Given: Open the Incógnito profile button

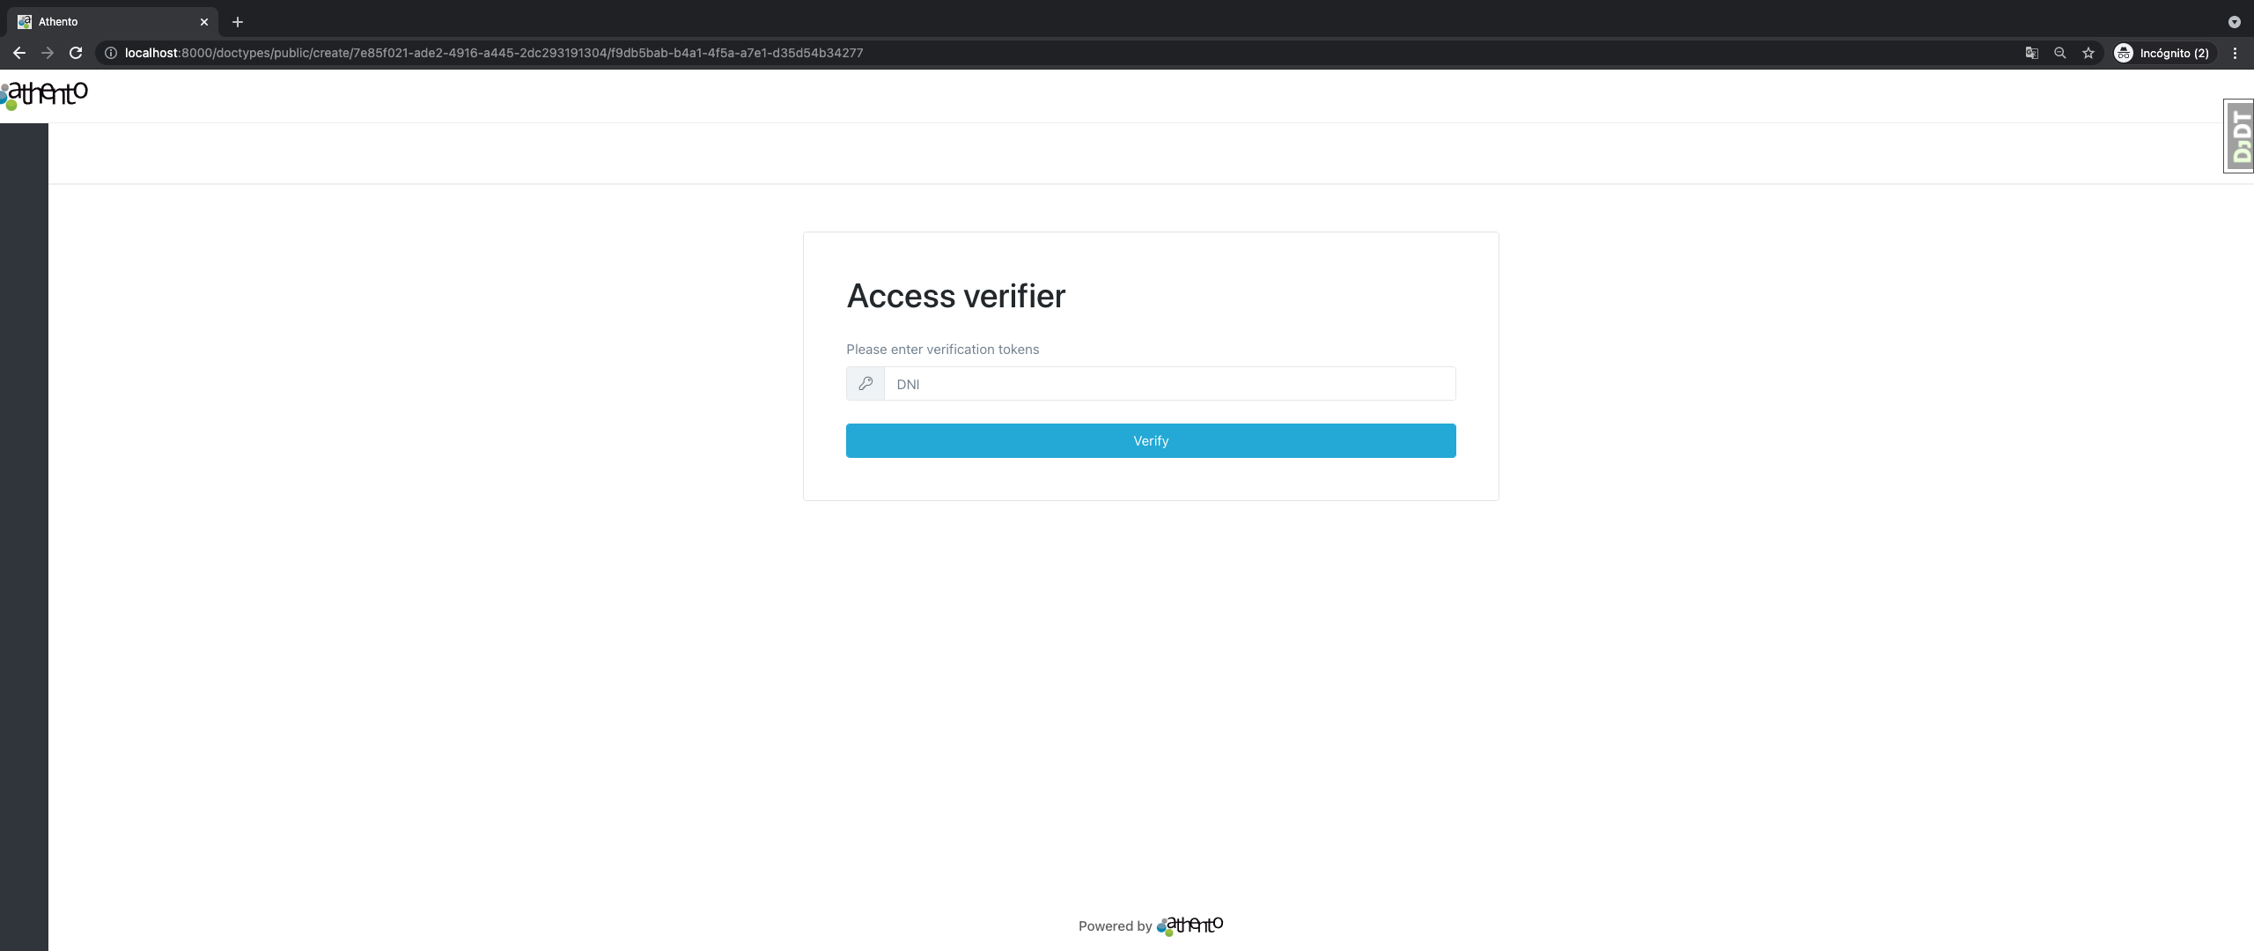Looking at the screenshot, I should pyautogui.click(x=2162, y=53).
